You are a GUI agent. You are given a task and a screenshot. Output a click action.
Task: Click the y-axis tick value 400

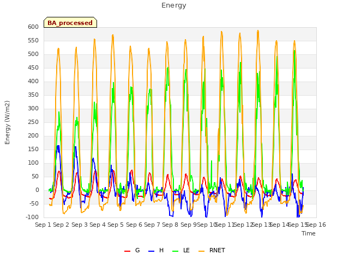(x=33, y=81)
